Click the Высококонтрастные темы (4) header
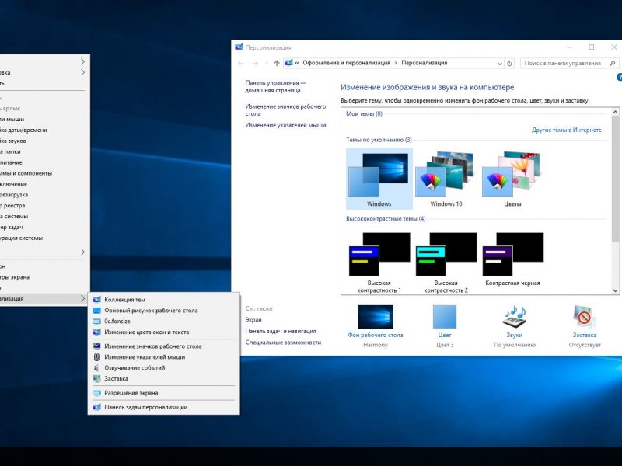This screenshot has width=622, height=466. coord(386,218)
